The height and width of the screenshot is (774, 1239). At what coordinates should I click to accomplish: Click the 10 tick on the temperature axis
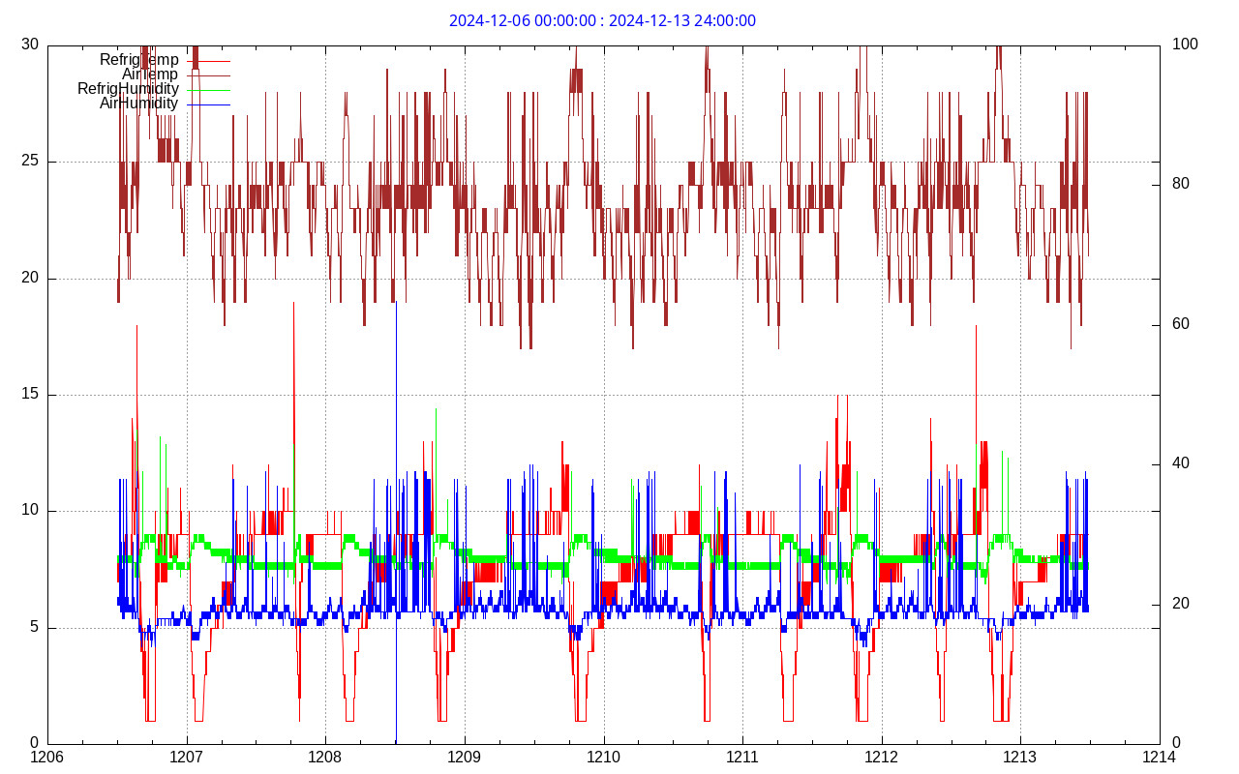[30, 511]
